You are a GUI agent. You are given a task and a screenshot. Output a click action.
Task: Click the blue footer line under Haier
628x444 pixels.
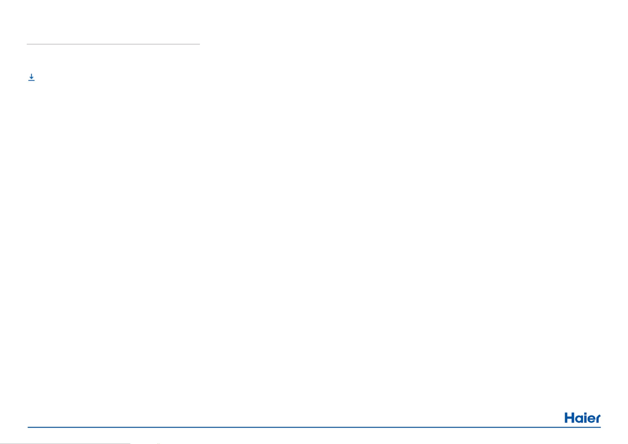pos(314,427)
